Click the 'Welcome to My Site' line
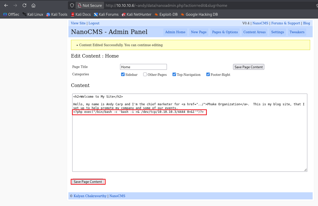318x206 pixels. point(98,97)
